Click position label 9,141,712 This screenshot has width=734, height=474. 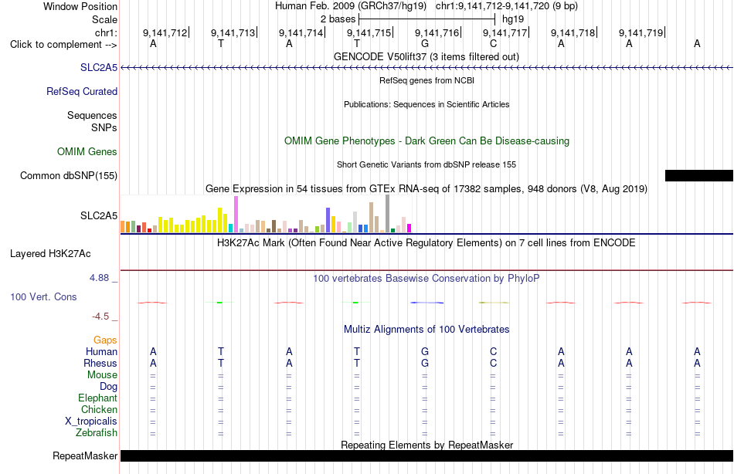point(165,32)
